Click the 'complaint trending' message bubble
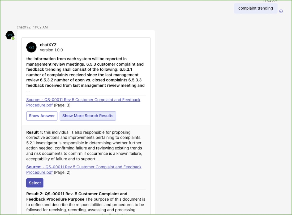The image size is (292, 215). [255, 8]
